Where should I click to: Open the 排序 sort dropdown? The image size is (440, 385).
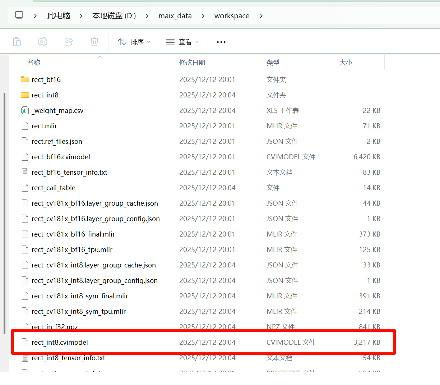click(x=134, y=42)
